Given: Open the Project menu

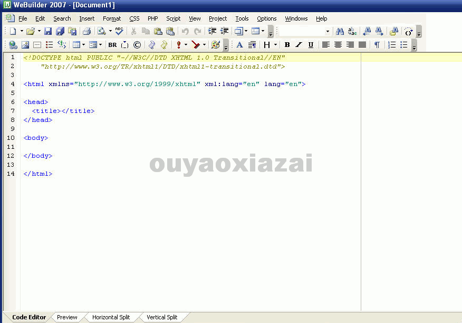Looking at the screenshot, I should 218,18.
